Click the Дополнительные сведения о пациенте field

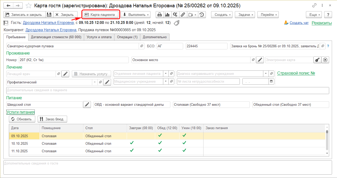tap(167, 90)
